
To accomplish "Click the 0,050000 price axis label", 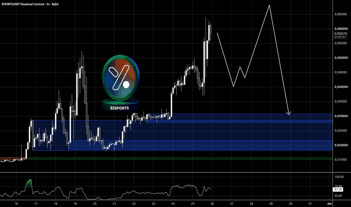I will [x=341, y=58].
